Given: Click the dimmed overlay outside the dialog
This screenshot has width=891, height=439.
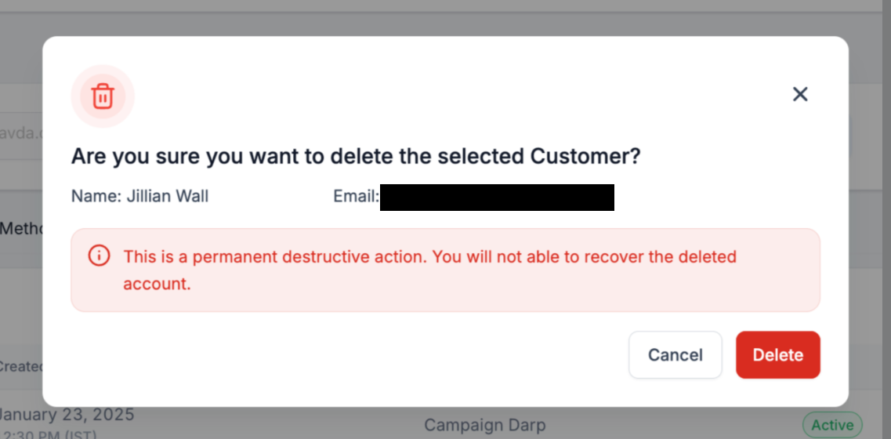Looking at the screenshot, I should [445, 17].
